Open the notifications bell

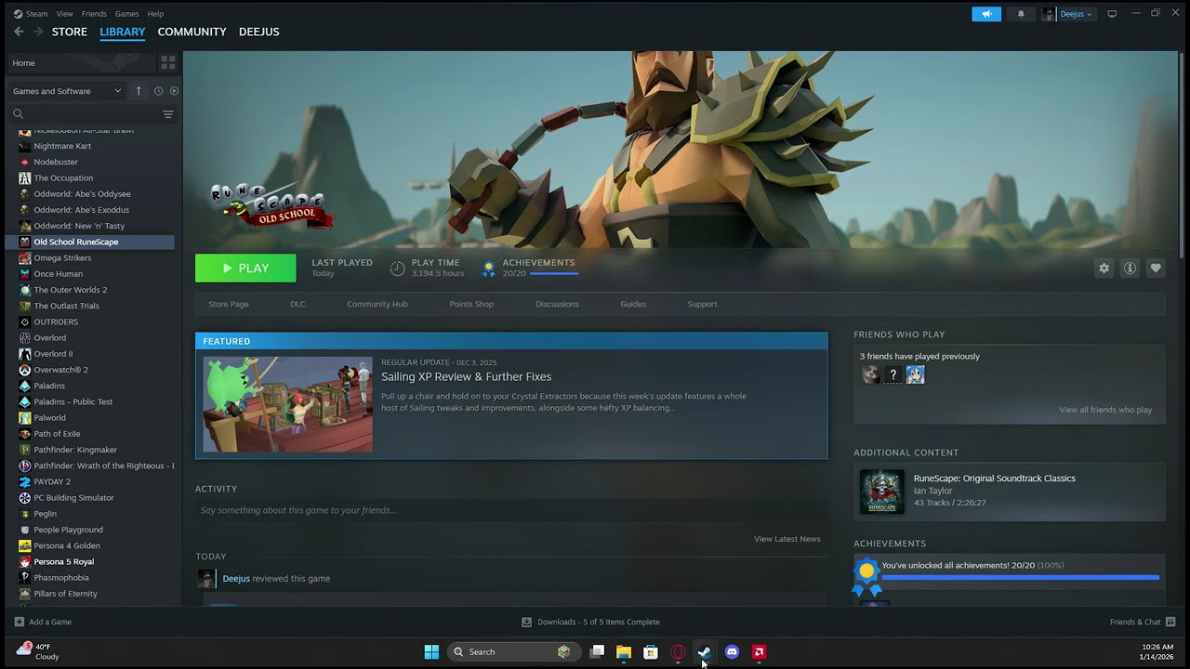pos(1021,14)
